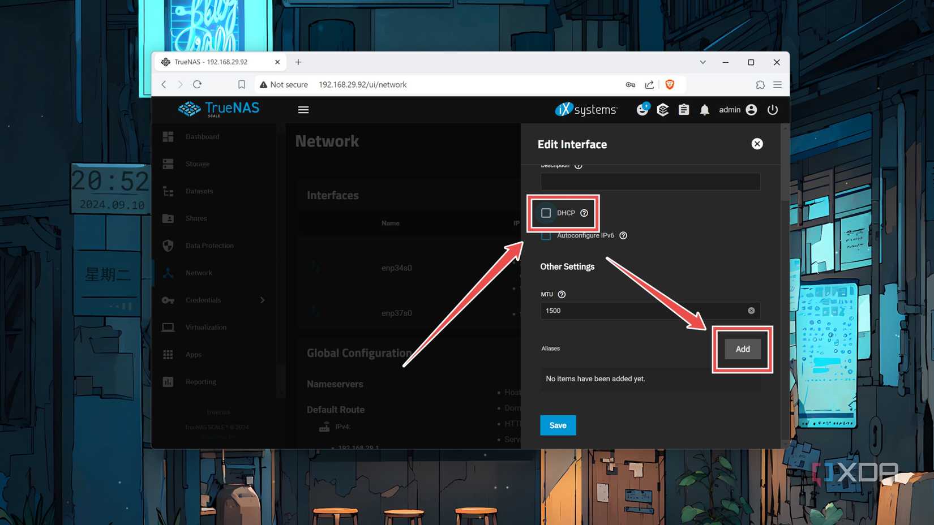The image size is (934, 525).
Task: Click the share page icon
Action: (649, 84)
